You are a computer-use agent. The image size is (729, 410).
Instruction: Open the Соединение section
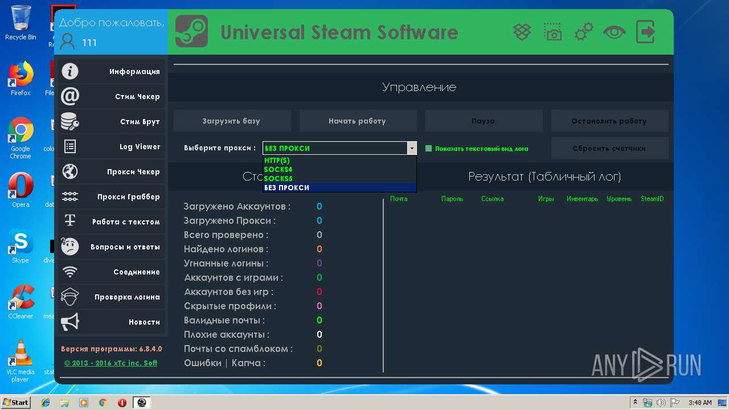(112, 272)
